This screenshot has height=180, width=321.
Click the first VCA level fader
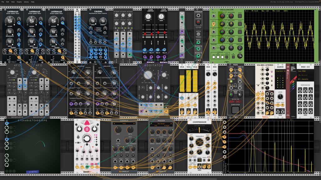182,81
